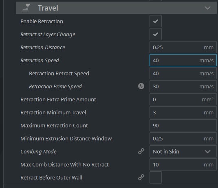This screenshot has height=188, width=218.
Task: Select the Retraction Distance value field
Action: 183,47
